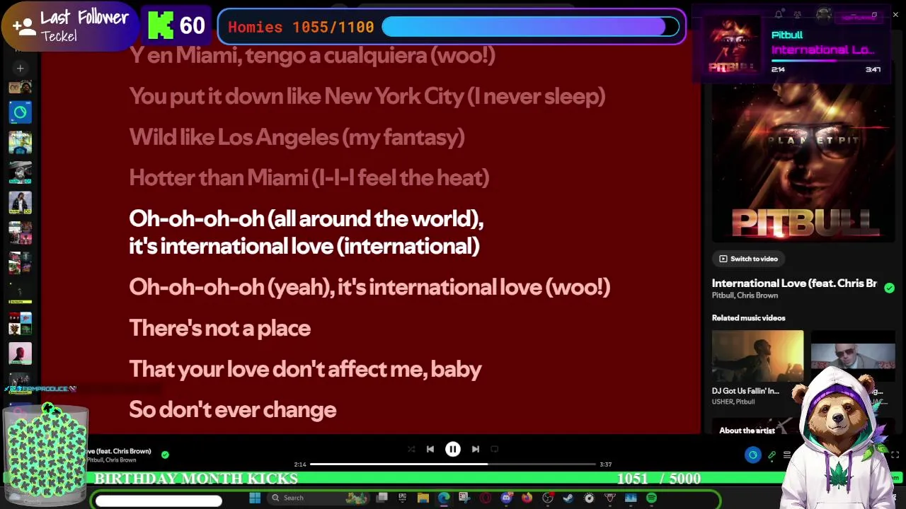The width and height of the screenshot is (906, 509).
Task: Seek within the song progress bar
Action: coord(453,464)
